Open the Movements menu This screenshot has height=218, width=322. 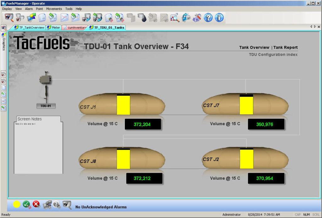[54, 9]
